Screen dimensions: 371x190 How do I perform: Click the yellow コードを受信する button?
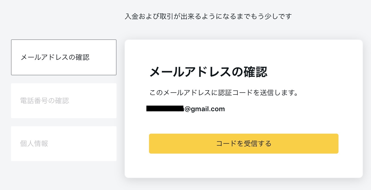point(243,144)
